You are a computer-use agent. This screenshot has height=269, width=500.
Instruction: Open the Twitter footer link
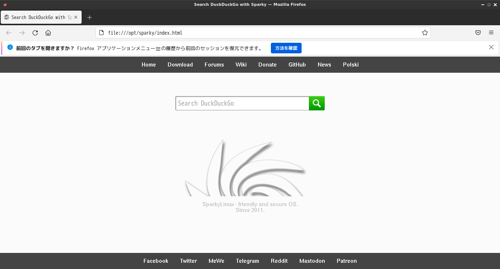pyautogui.click(x=189, y=261)
